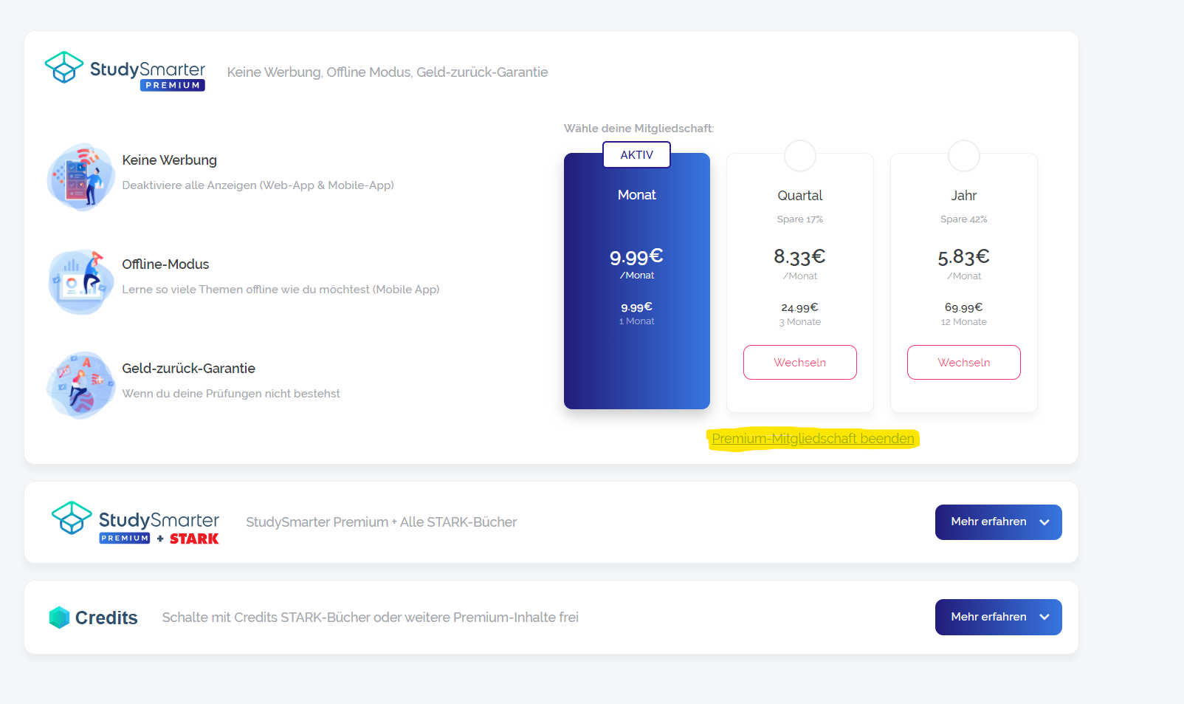Viewport: 1184px width, 704px height.
Task: Click the Offline-Modus illustration icon
Action: [80, 281]
